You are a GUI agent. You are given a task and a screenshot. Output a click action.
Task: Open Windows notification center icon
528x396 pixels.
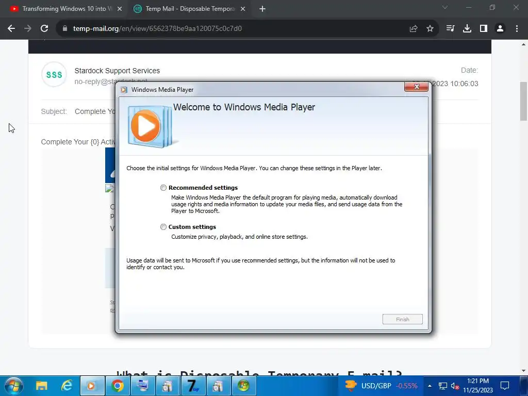click(505, 386)
